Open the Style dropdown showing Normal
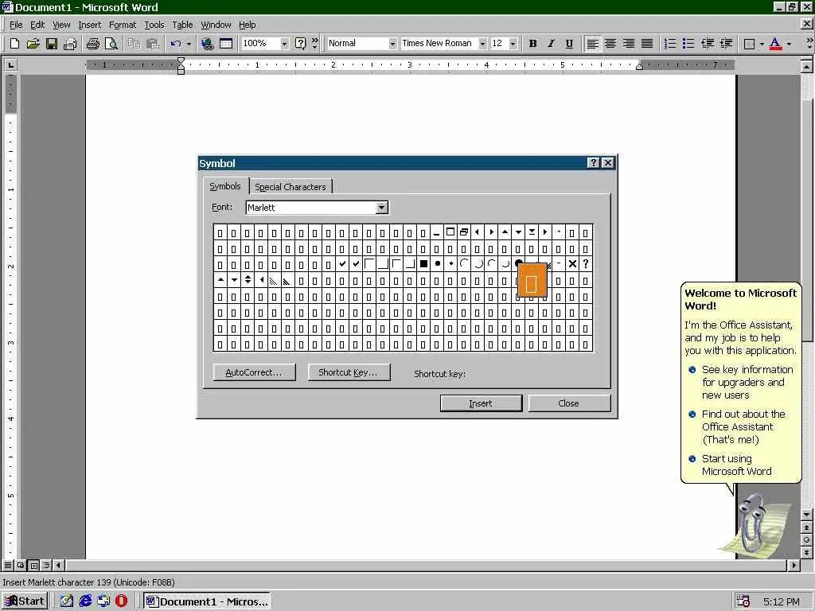The image size is (815, 611). (x=392, y=44)
